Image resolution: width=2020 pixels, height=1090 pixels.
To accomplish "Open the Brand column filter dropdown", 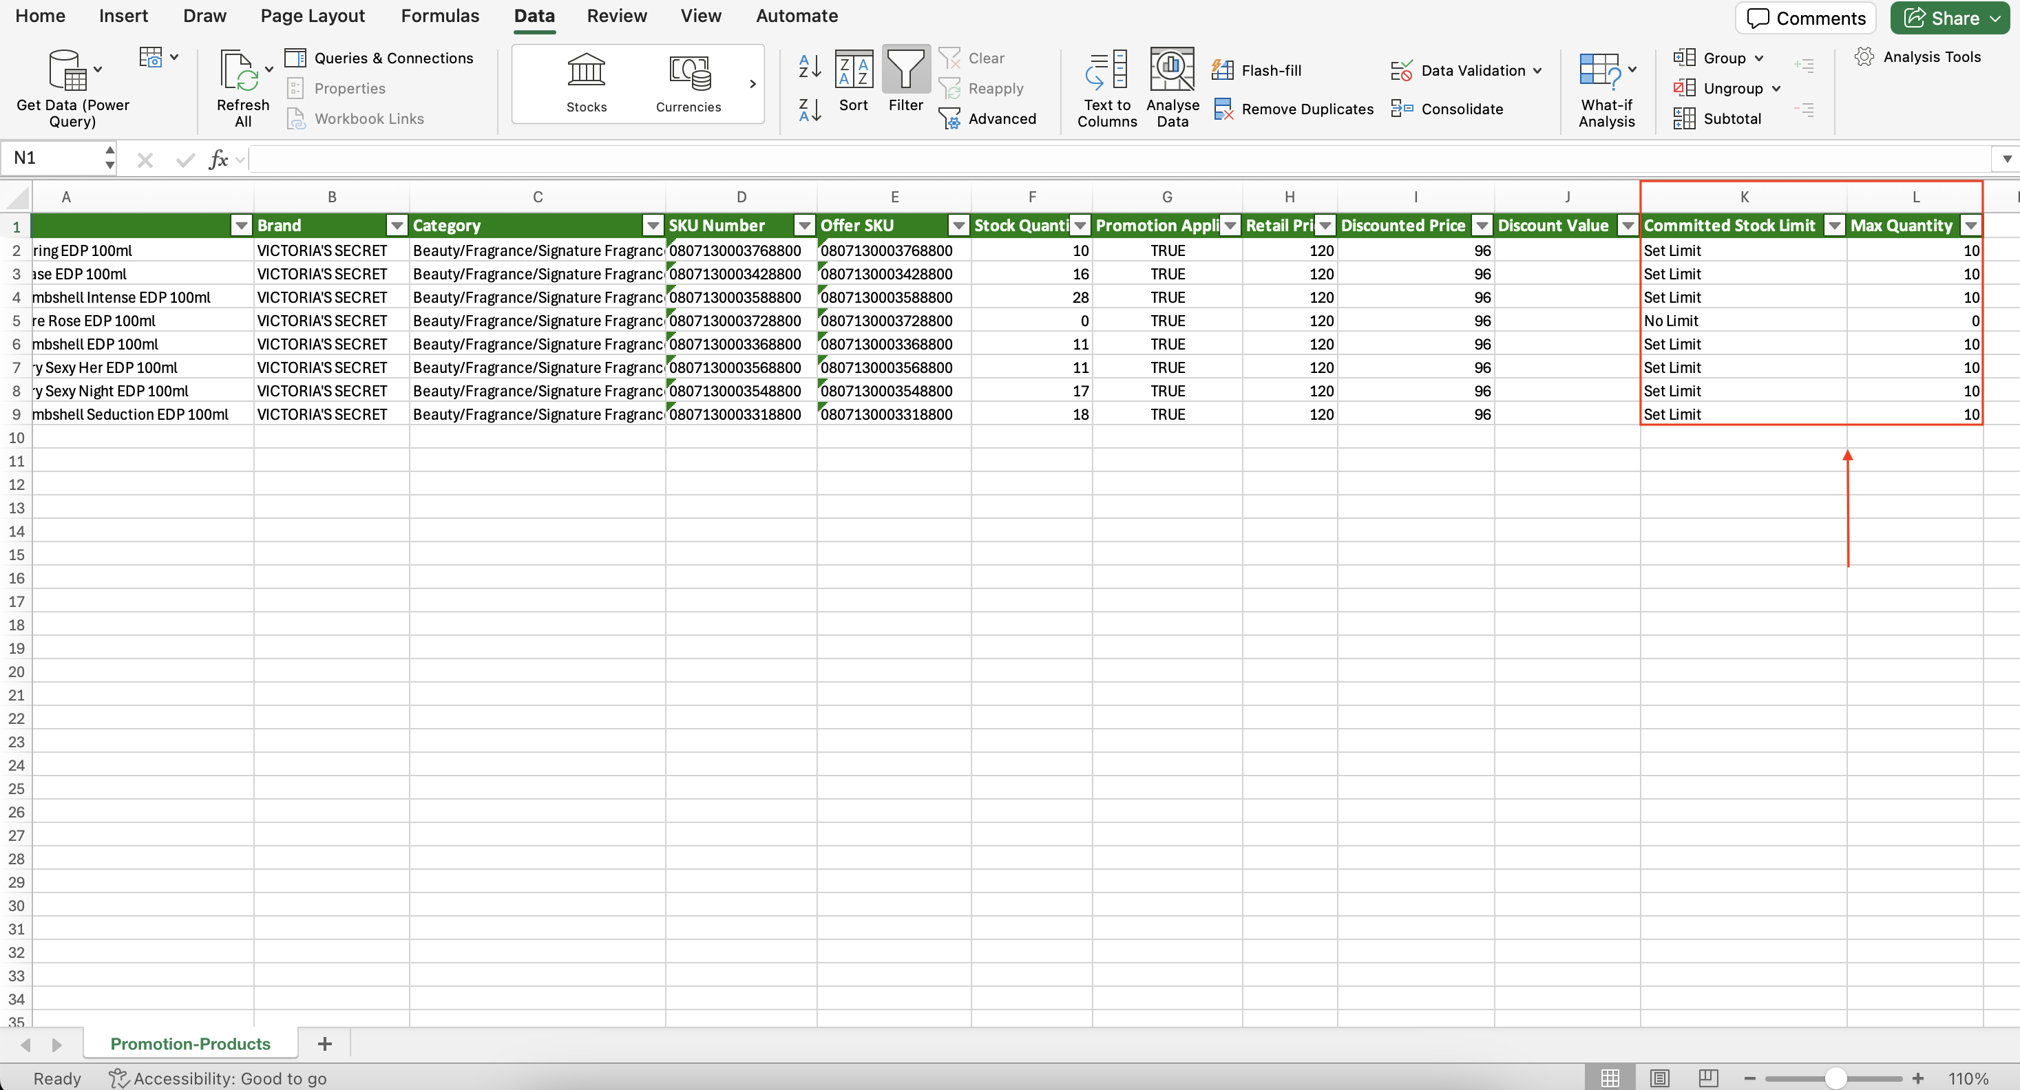I will 397,226.
